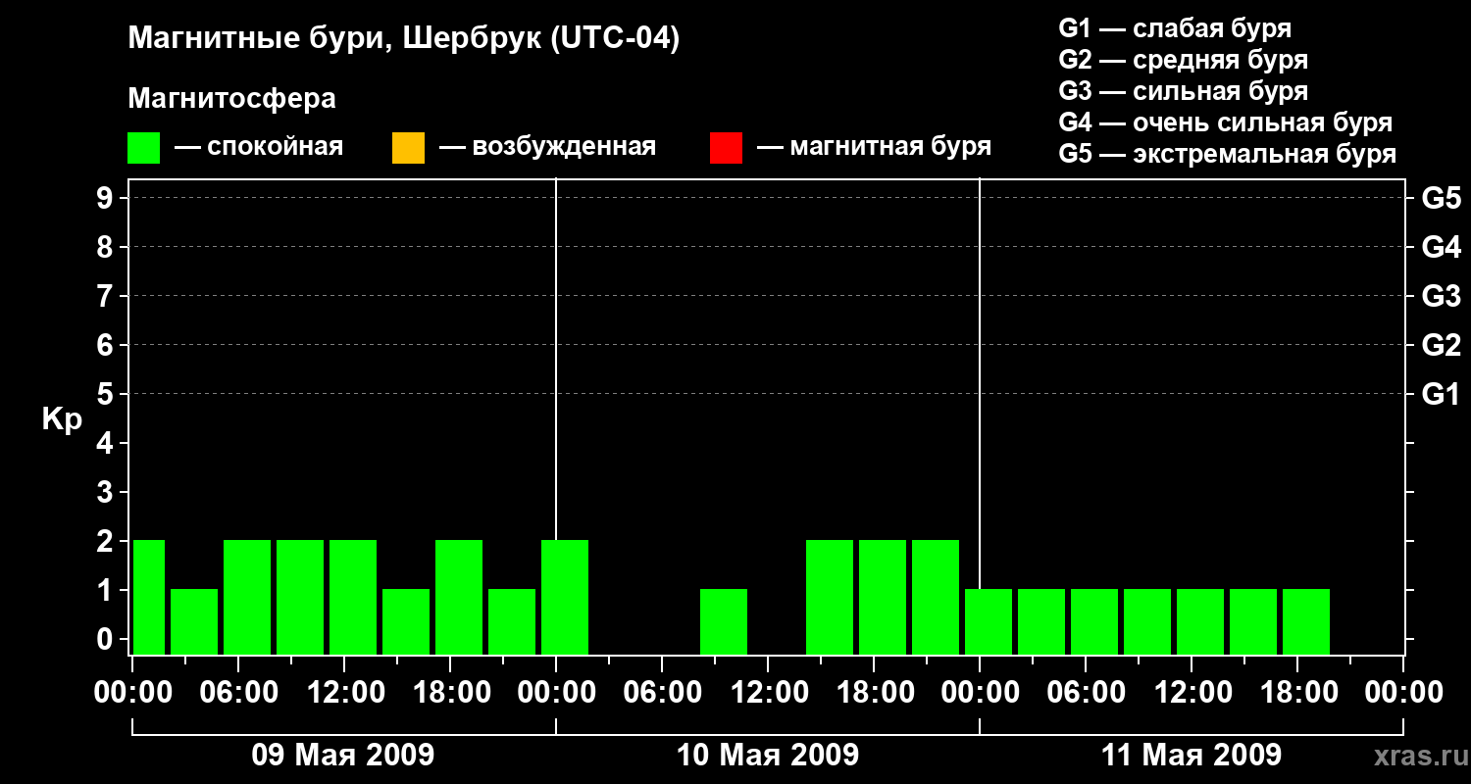Click the last bar covering 18:00 on 11 May

coord(1306,621)
